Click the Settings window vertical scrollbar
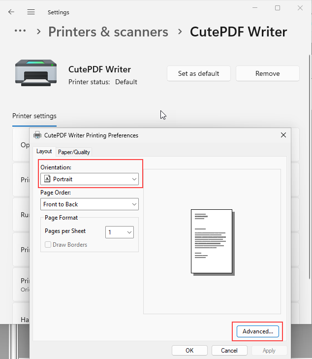This screenshot has width=312, height=359. tap(310, 166)
